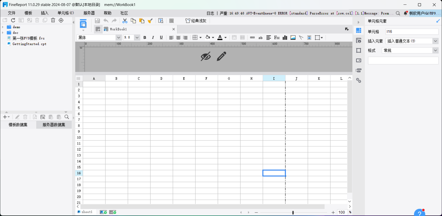The image size is (442, 216).
Task: Toggle bold formatting
Action: 145,38
